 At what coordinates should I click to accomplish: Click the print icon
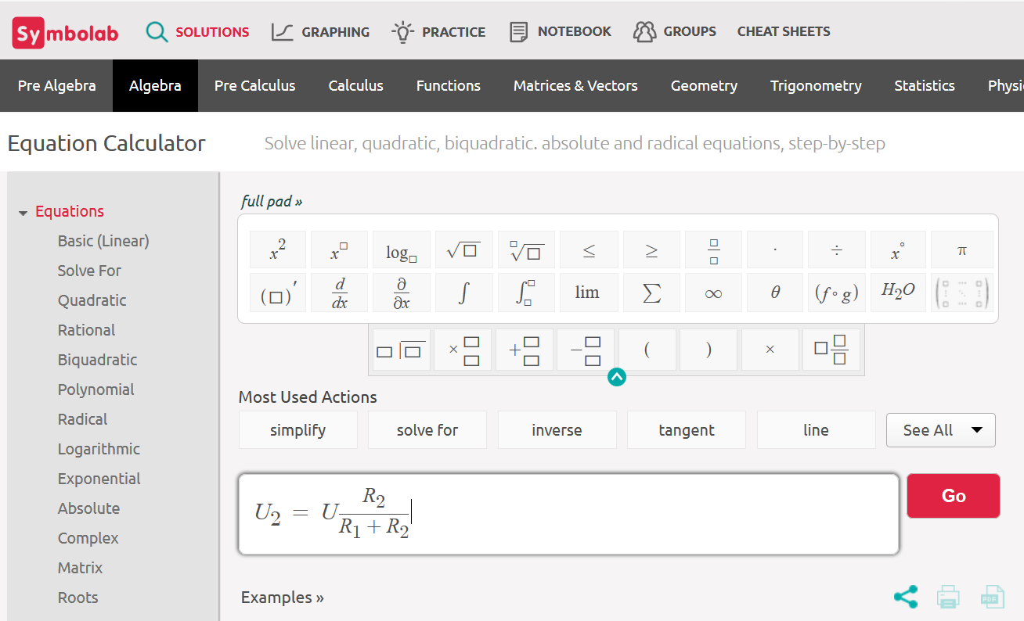point(948,598)
